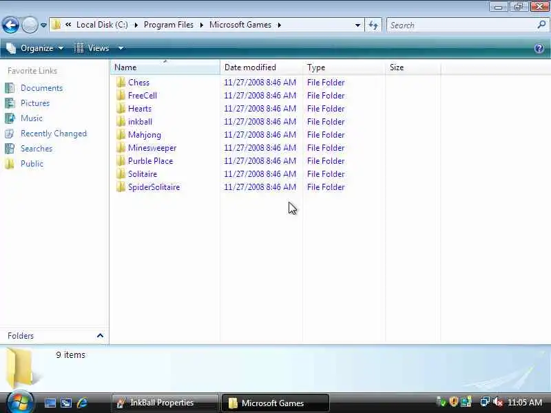The image size is (551, 413).
Task: Navigate to Program Files in address bar
Action: (x=169, y=25)
